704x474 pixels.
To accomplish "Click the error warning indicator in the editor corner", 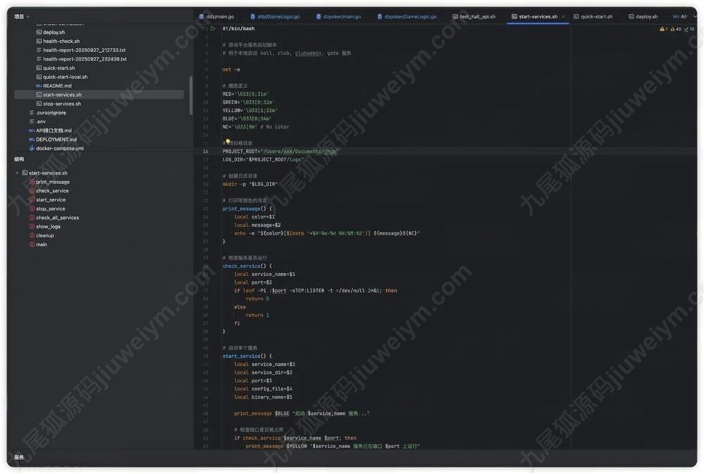I will [663, 30].
